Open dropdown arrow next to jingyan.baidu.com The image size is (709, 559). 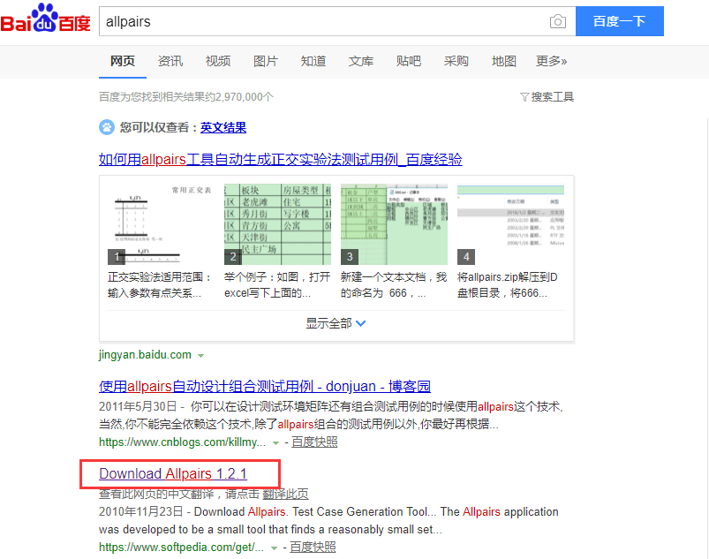(200, 356)
